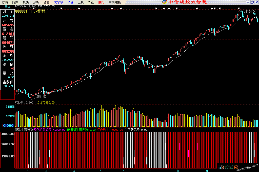
Task: Click the volume axis label 10928
Action: point(10,116)
